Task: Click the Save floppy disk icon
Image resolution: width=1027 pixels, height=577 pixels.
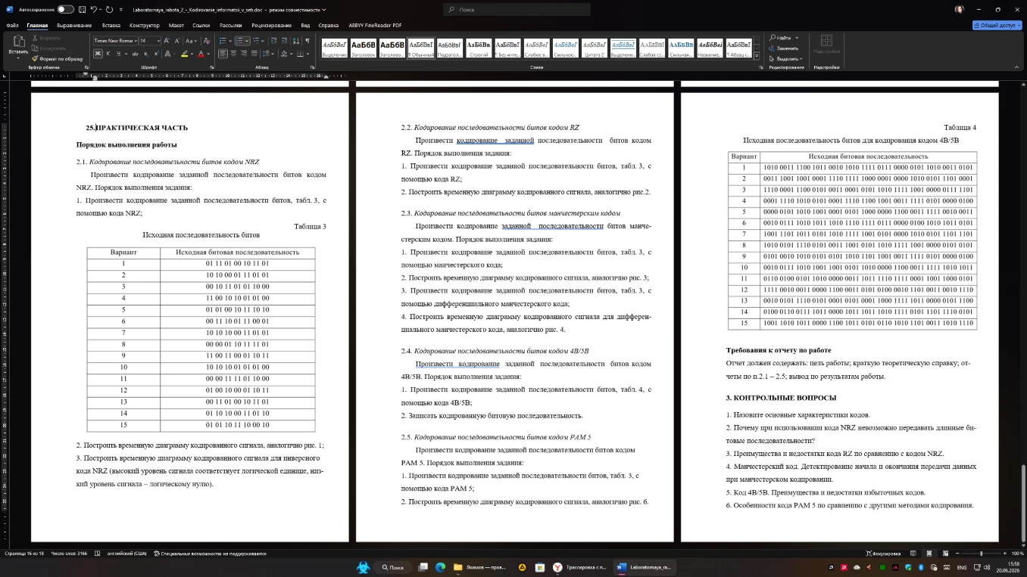Action: [81, 9]
